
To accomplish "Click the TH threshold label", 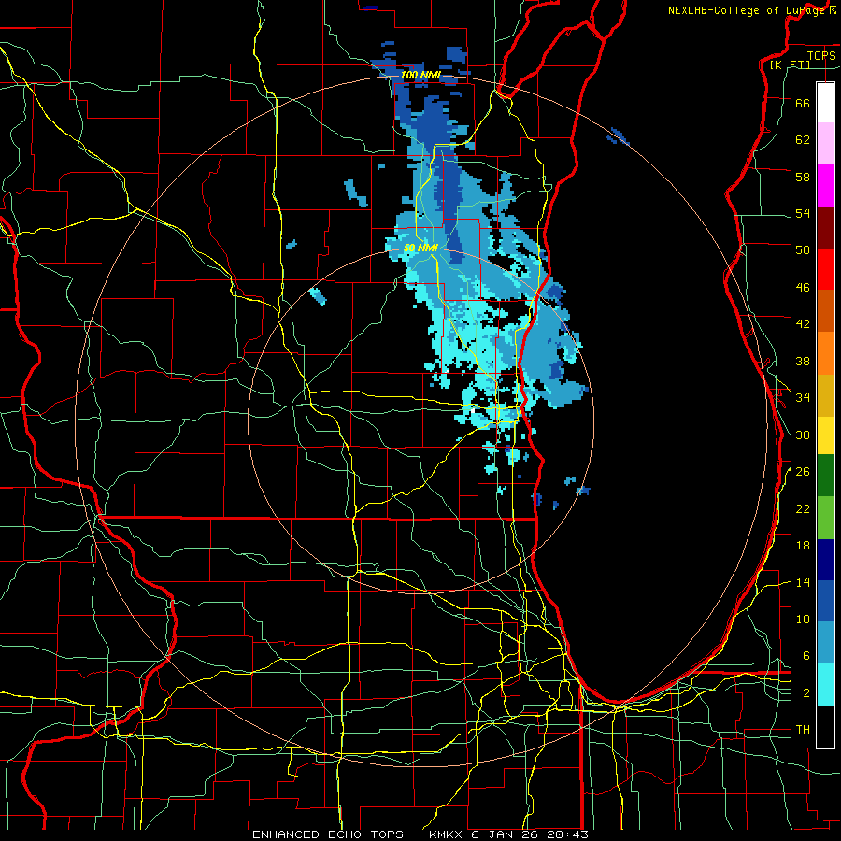I will (x=803, y=730).
